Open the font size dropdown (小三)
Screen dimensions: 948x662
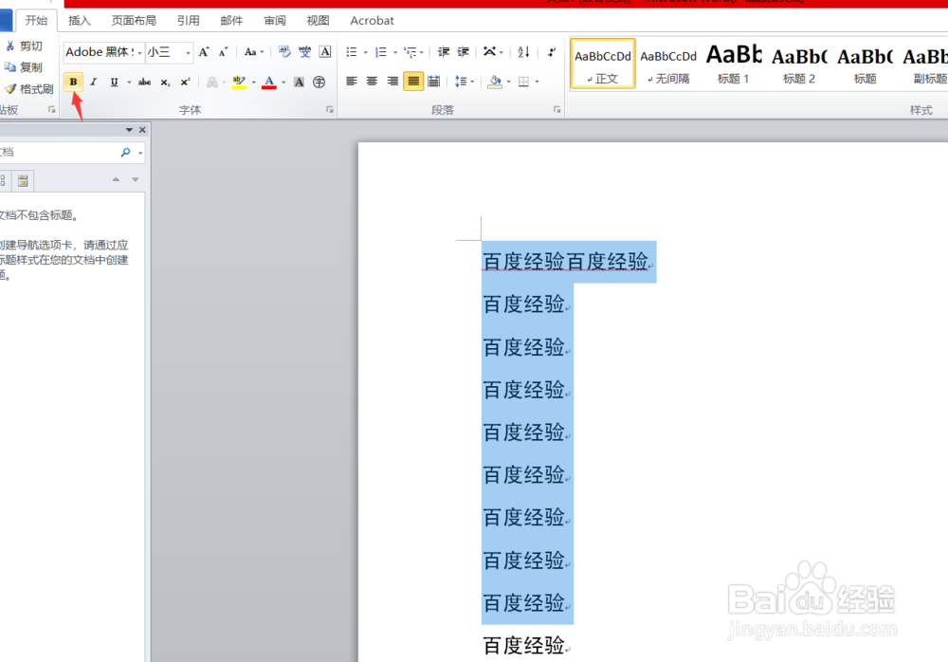[188, 53]
